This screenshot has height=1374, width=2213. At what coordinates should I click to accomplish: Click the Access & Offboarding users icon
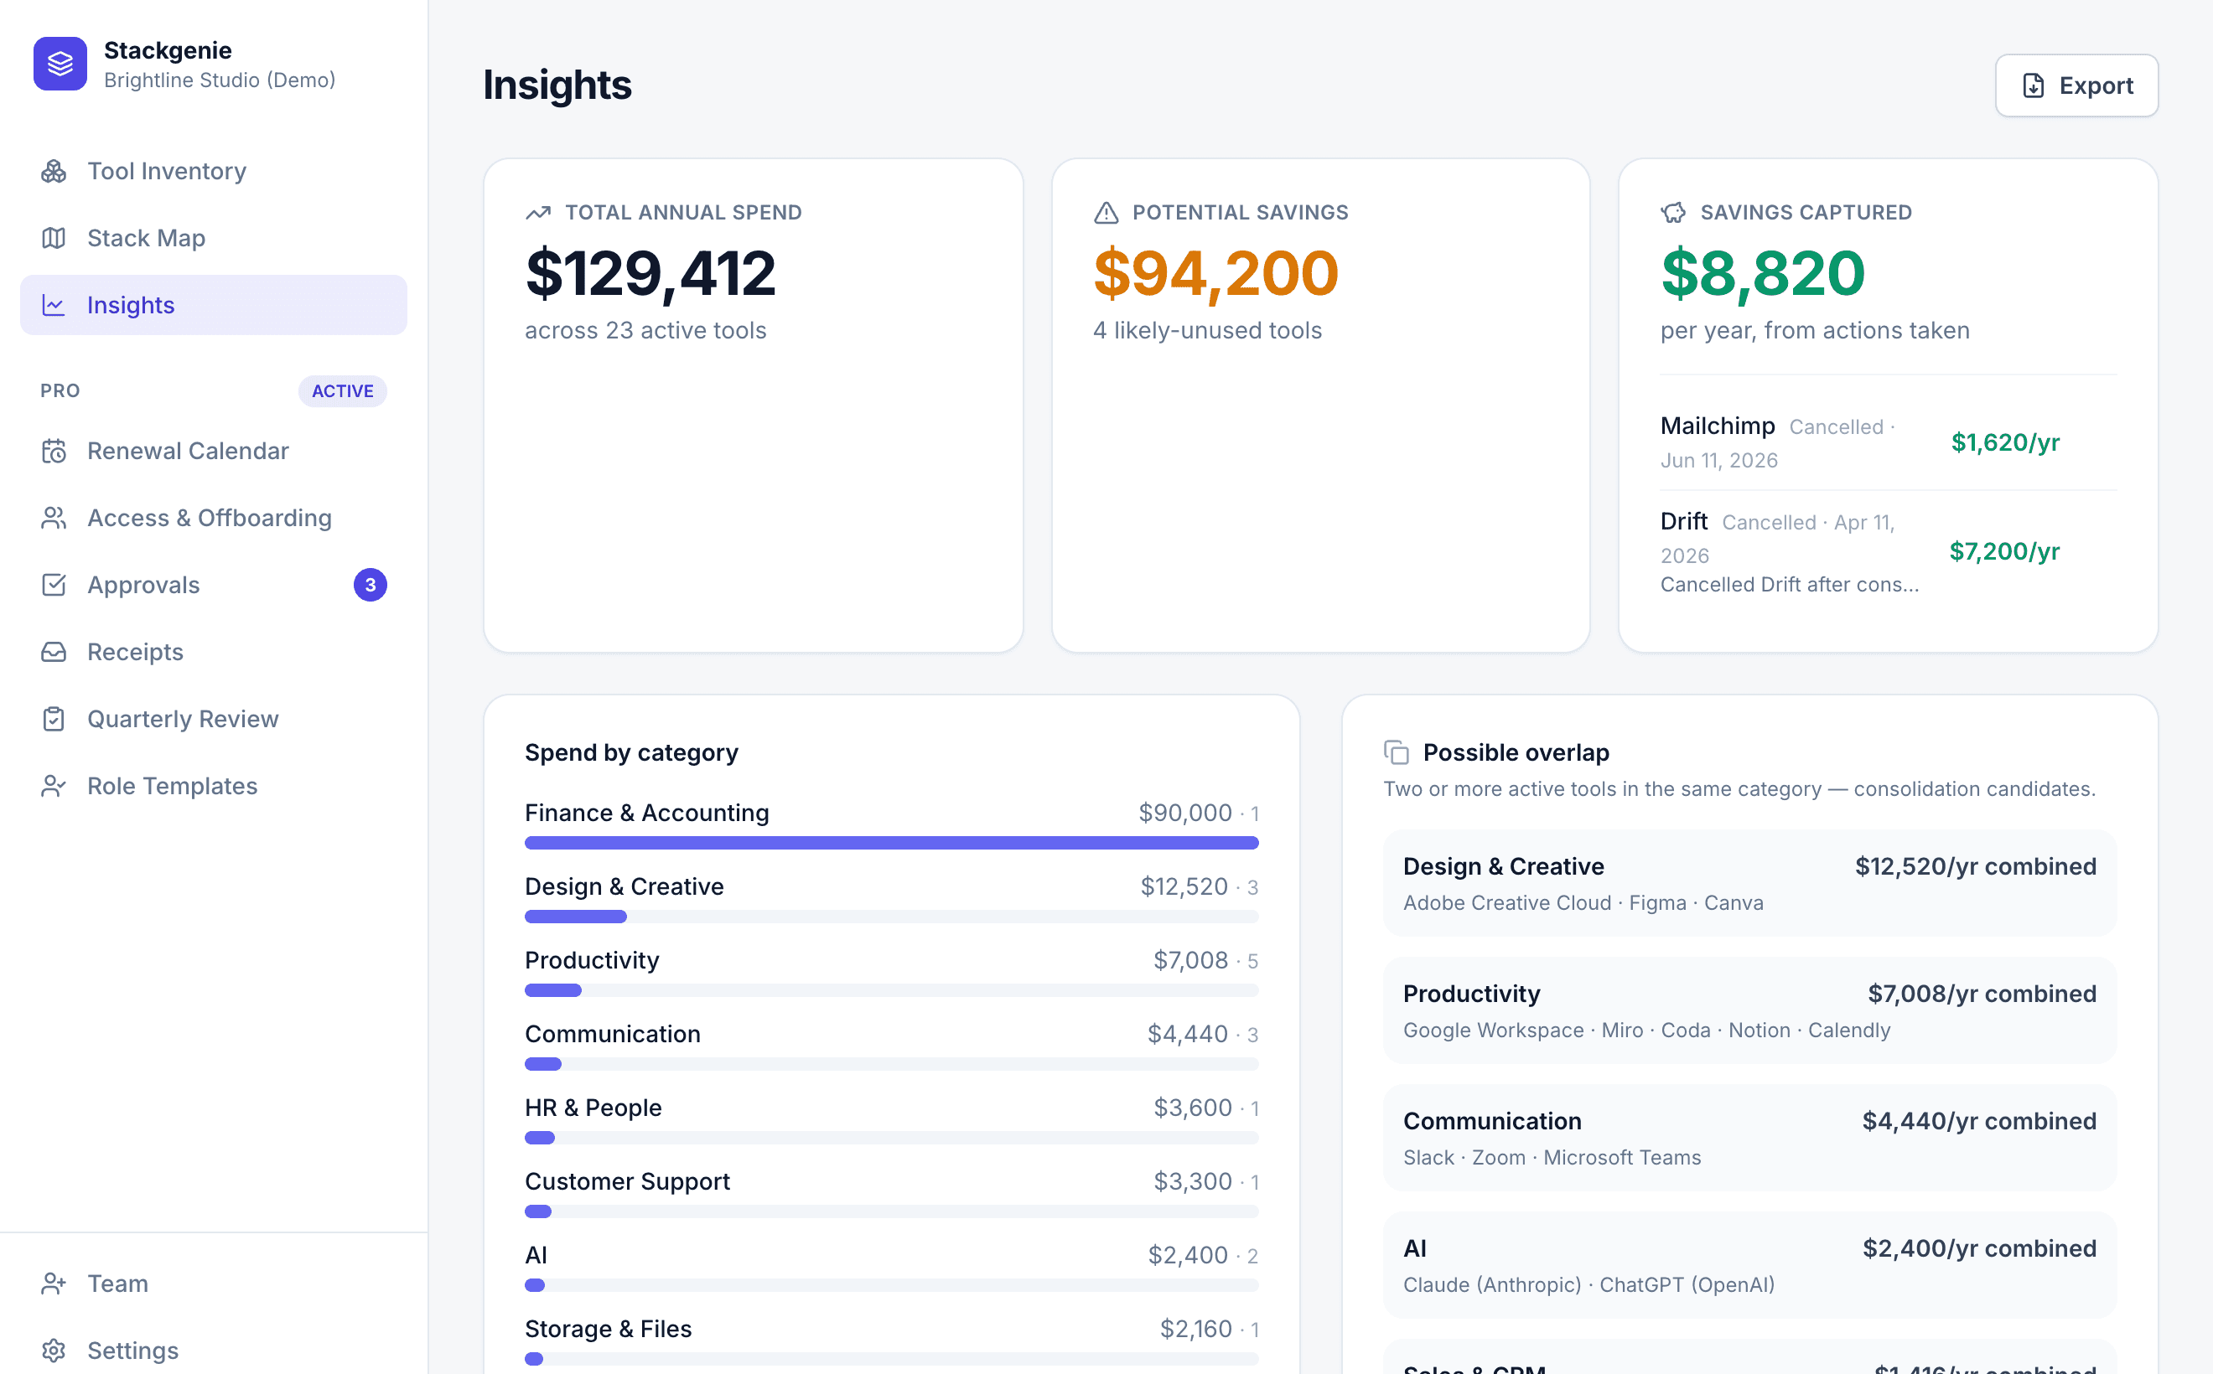(54, 518)
